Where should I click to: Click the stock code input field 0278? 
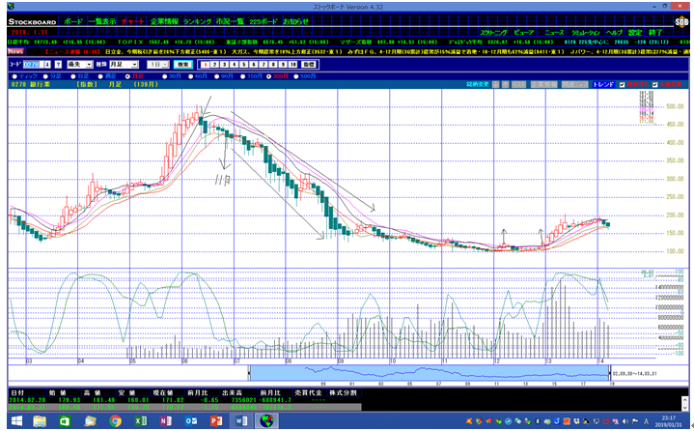click(32, 64)
